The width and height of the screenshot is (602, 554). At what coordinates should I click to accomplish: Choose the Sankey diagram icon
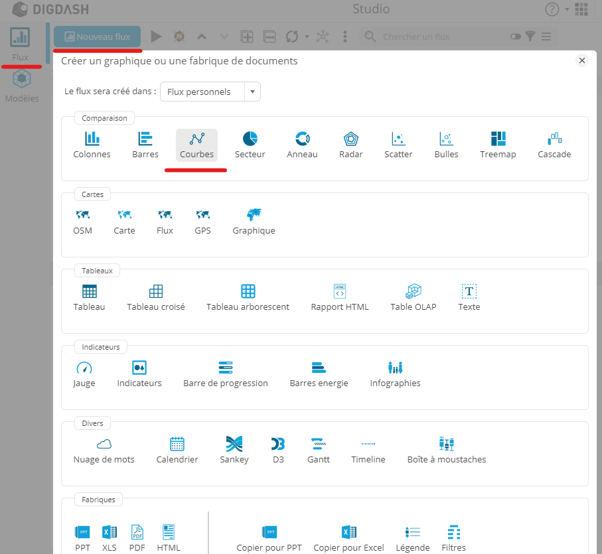pos(234,450)
